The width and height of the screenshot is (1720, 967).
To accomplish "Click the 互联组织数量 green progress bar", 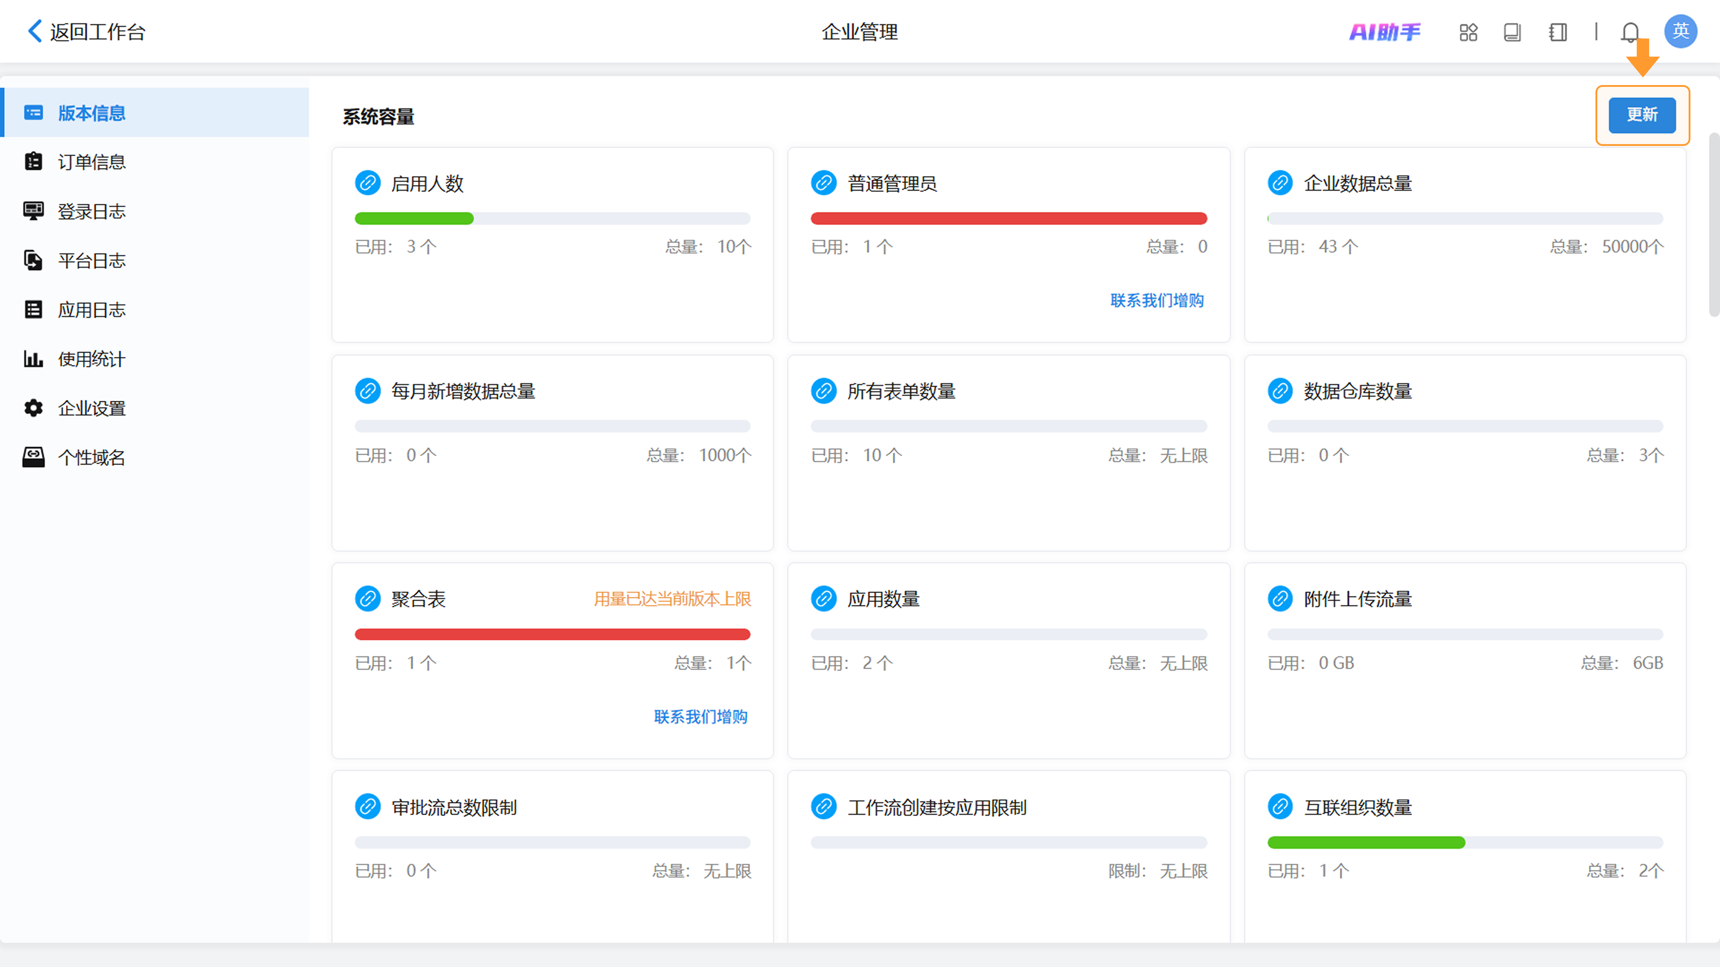I will (1366, 842).
